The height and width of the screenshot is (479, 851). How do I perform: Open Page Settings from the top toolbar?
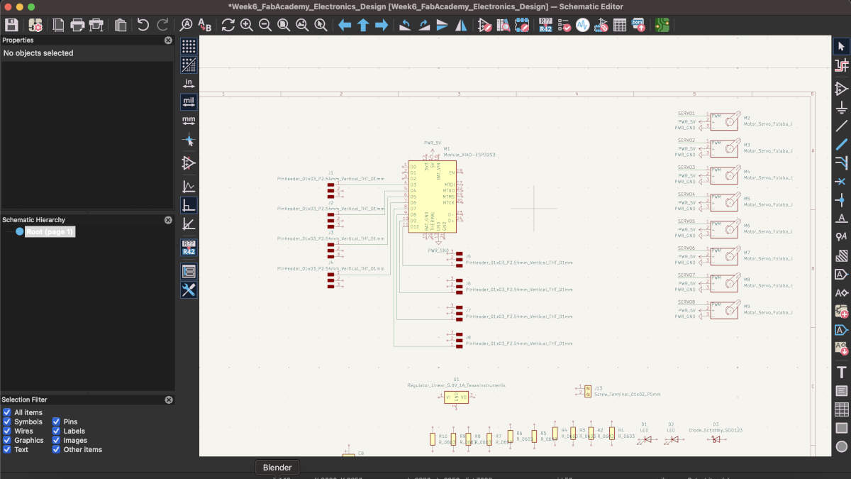59,25
